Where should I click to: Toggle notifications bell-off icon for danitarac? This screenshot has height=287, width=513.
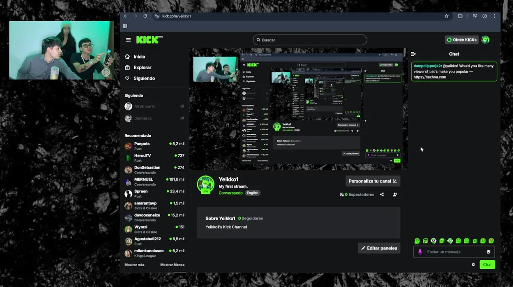tap(182, 118)
